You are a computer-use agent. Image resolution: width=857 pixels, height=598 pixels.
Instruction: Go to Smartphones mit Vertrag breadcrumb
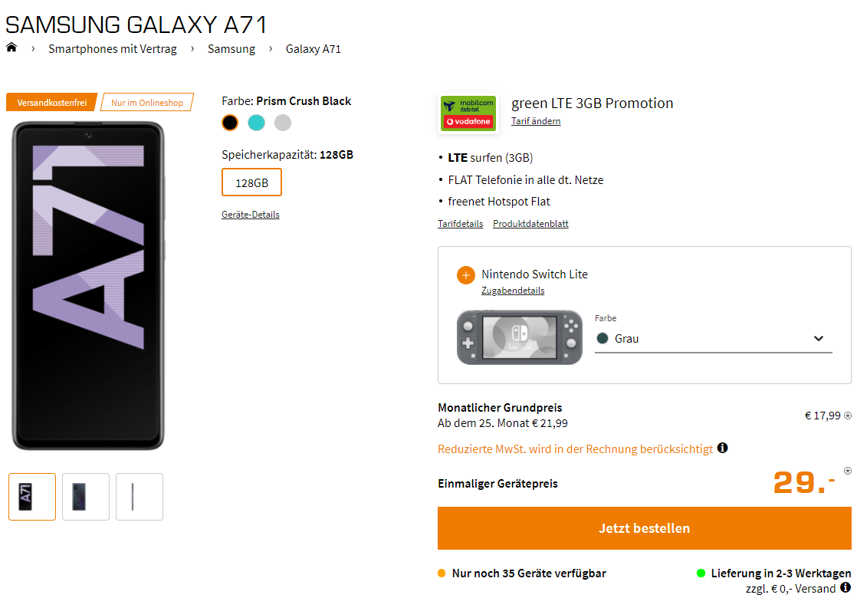coord(113,49)
